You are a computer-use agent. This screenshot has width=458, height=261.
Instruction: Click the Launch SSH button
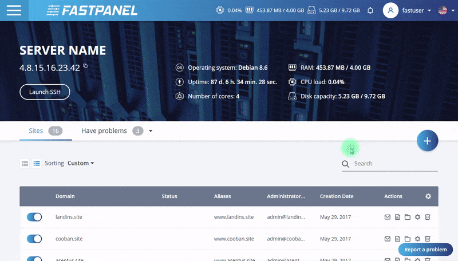(45, 92)
